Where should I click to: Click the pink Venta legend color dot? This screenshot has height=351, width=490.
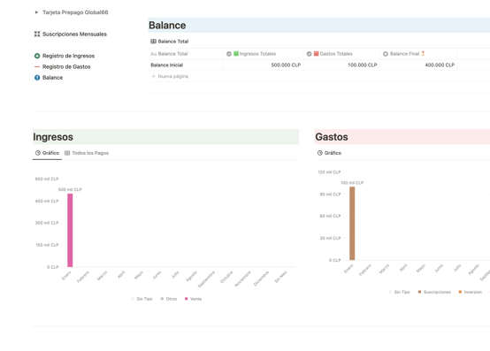(x=187, y=299)
